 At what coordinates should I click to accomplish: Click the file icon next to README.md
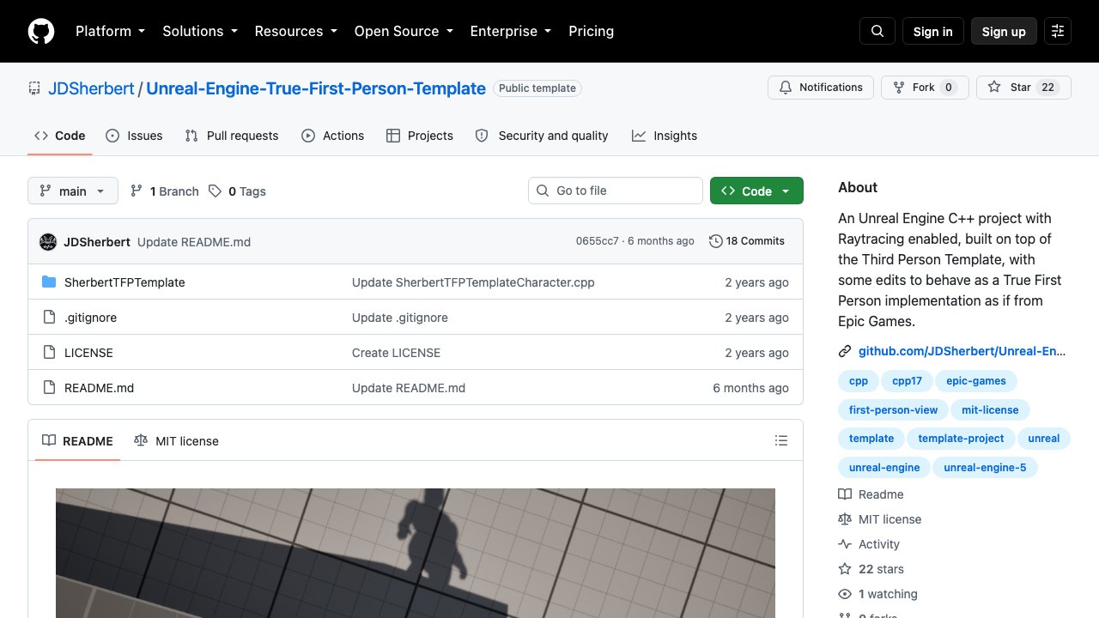[49, 388]
